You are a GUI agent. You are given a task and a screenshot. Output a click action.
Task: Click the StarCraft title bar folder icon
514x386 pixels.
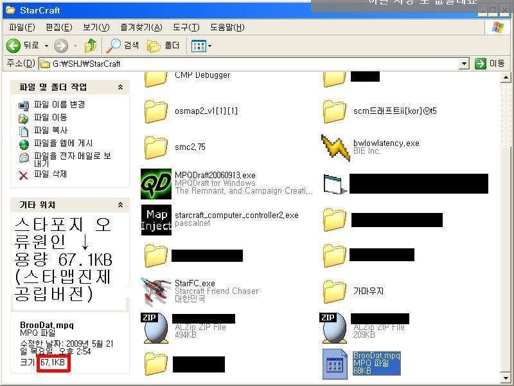(10, 10)
